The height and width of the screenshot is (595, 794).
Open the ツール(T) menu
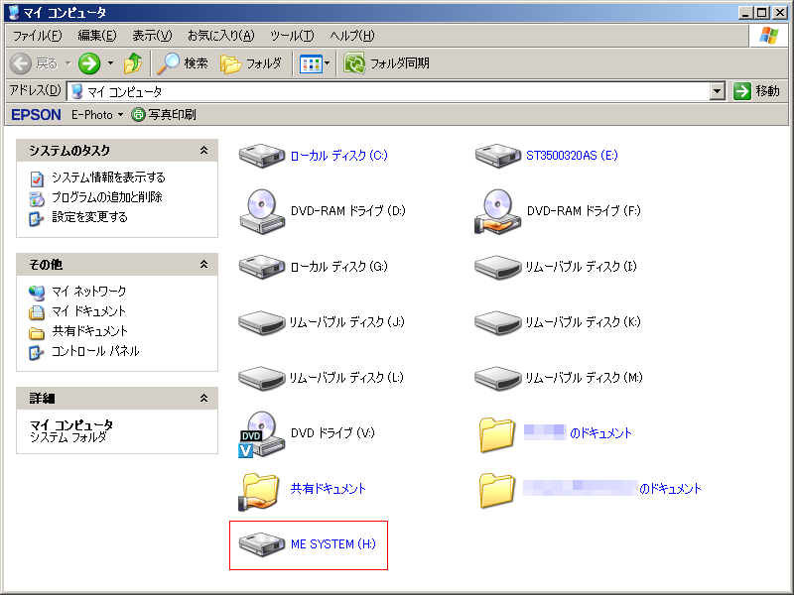click(x=292, y=36)
